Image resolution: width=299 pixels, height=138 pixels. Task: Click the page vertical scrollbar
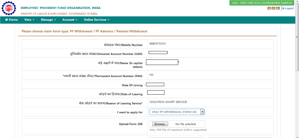point(297,43)
